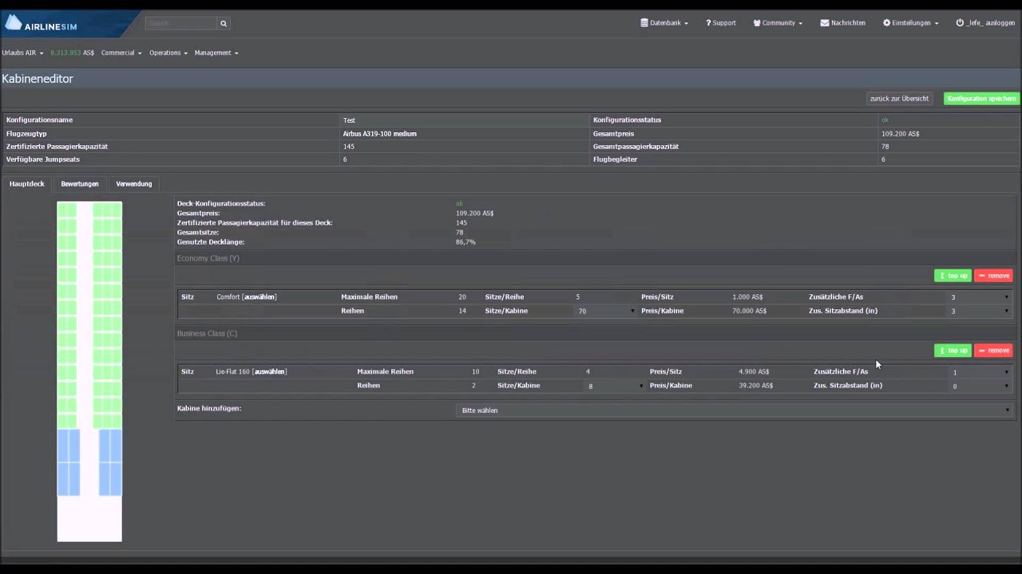Click Airbus A319-100 medium text
The image size is (1022, 574).
click(x=380, y=134)
